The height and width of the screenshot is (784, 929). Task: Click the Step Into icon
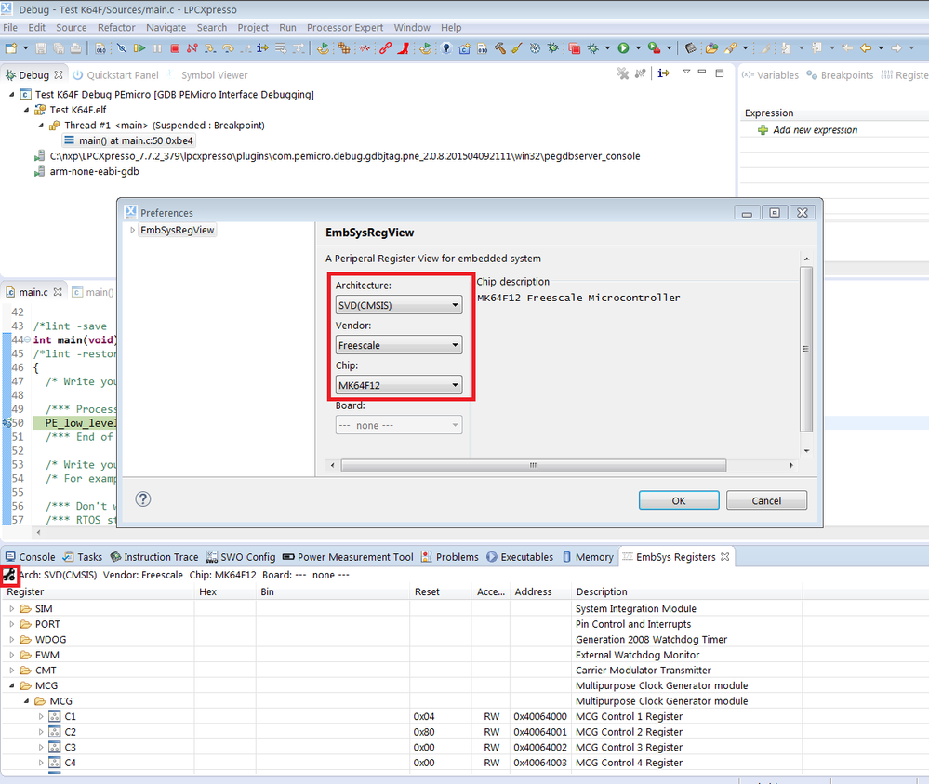pyautogui.click(x=210, y=48)
